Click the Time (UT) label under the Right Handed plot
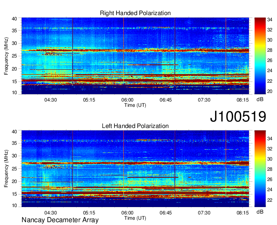The width and height of the screenshot is (277, 225). click(x=135, y=105)
